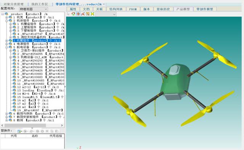The image size is (244, 150).
Task: Expand the 8 载荷 tree node
Action: [x=7, y=120]
